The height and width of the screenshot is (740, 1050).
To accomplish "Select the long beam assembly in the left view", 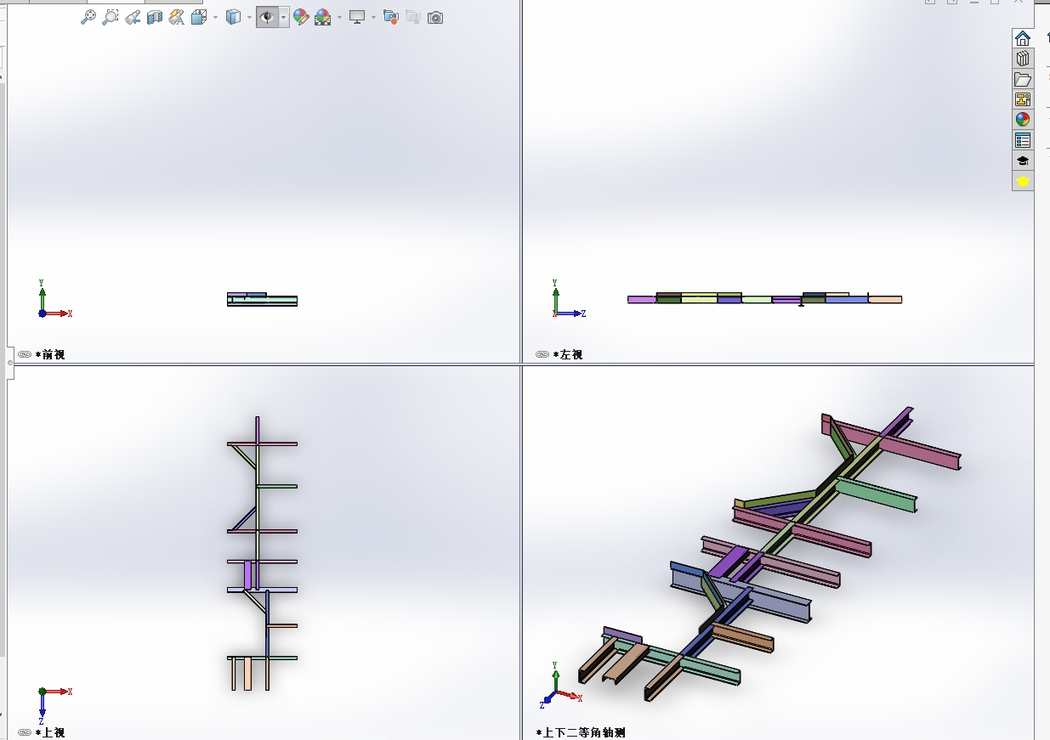I will [764, 299].
